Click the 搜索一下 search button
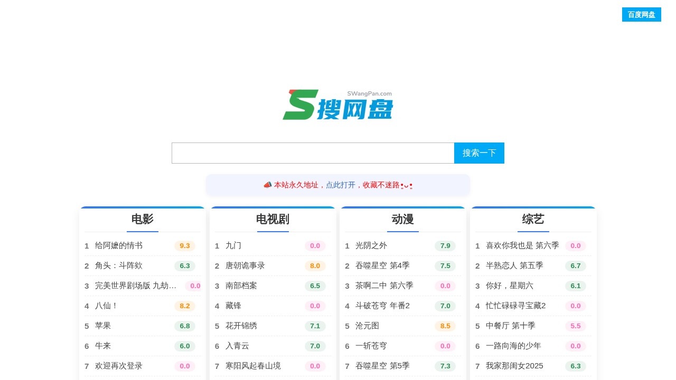The image size is (676, 380). coord(479,153)
